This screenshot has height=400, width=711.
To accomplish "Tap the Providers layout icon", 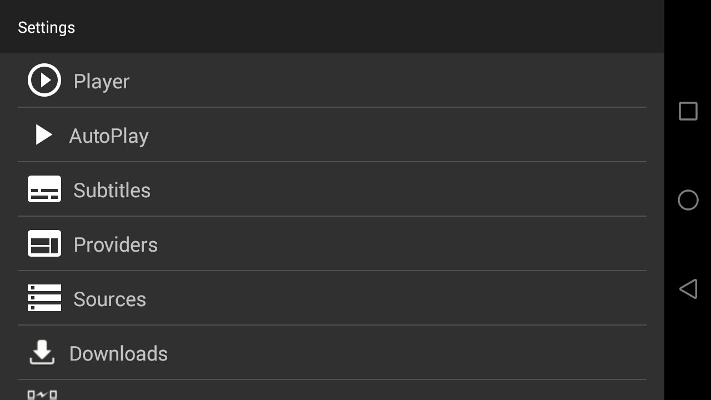I will coord(44,243).
